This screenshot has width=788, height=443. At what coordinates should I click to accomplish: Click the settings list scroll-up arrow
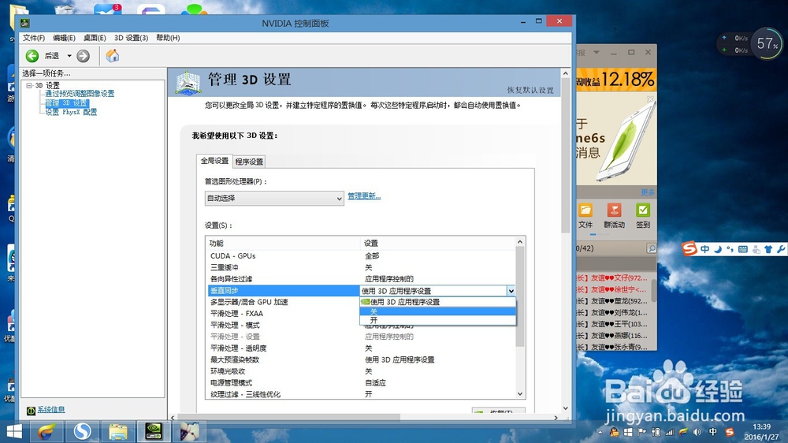[x=520, y=242]
